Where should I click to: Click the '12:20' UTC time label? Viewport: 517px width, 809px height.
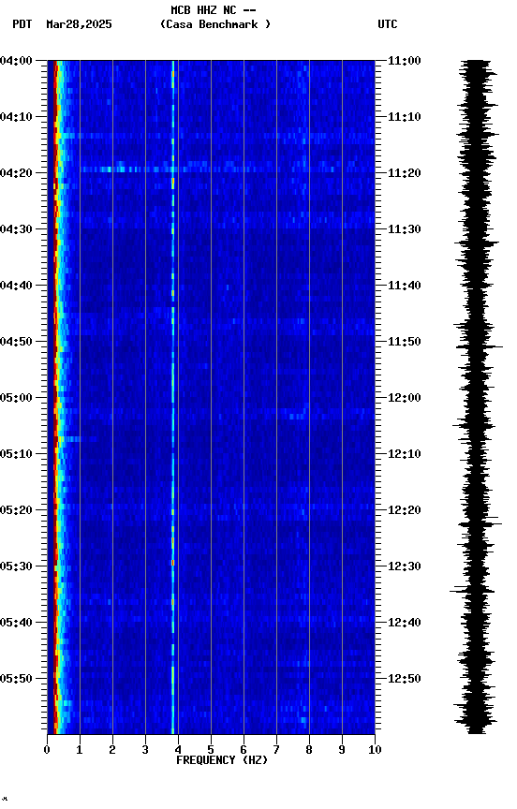click(x=405, y=510)
